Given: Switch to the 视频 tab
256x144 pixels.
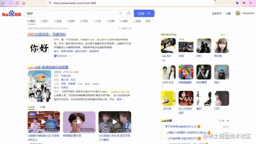Looking at the screenshot, I should pyautogui.click(x=137, y=21).
